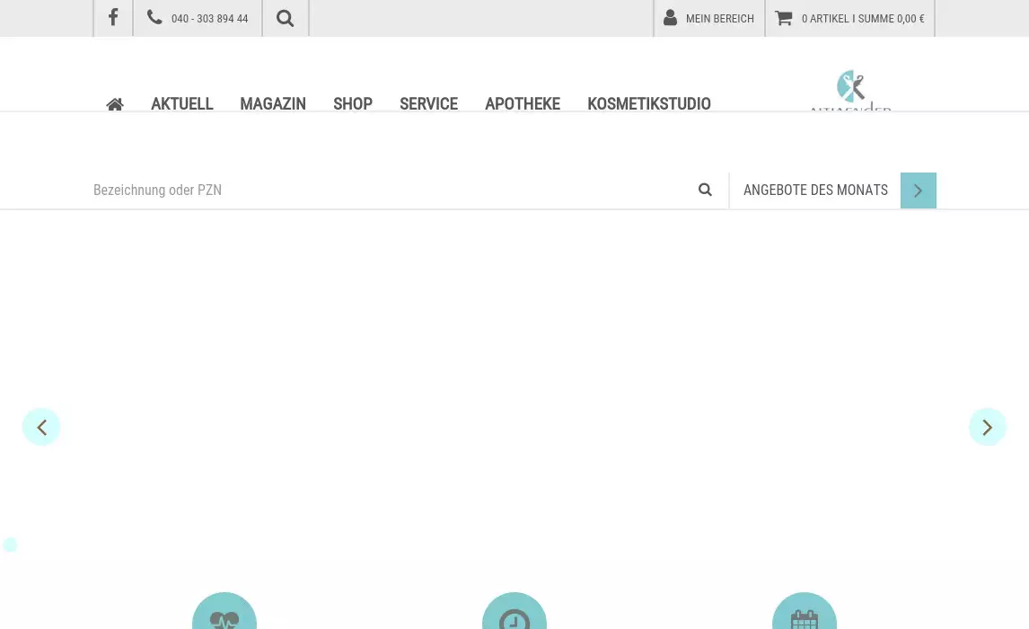The image size is (1029, 629).
Task: Click the pharmacy logo
Action: click(850, 91)
